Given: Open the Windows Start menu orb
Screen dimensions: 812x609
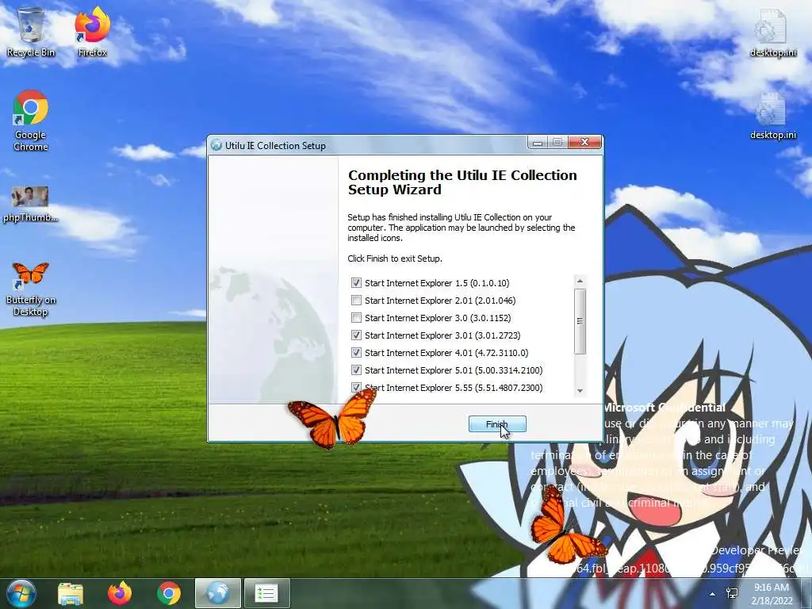Looking at the screenshot, I should [x=21, y=593].
